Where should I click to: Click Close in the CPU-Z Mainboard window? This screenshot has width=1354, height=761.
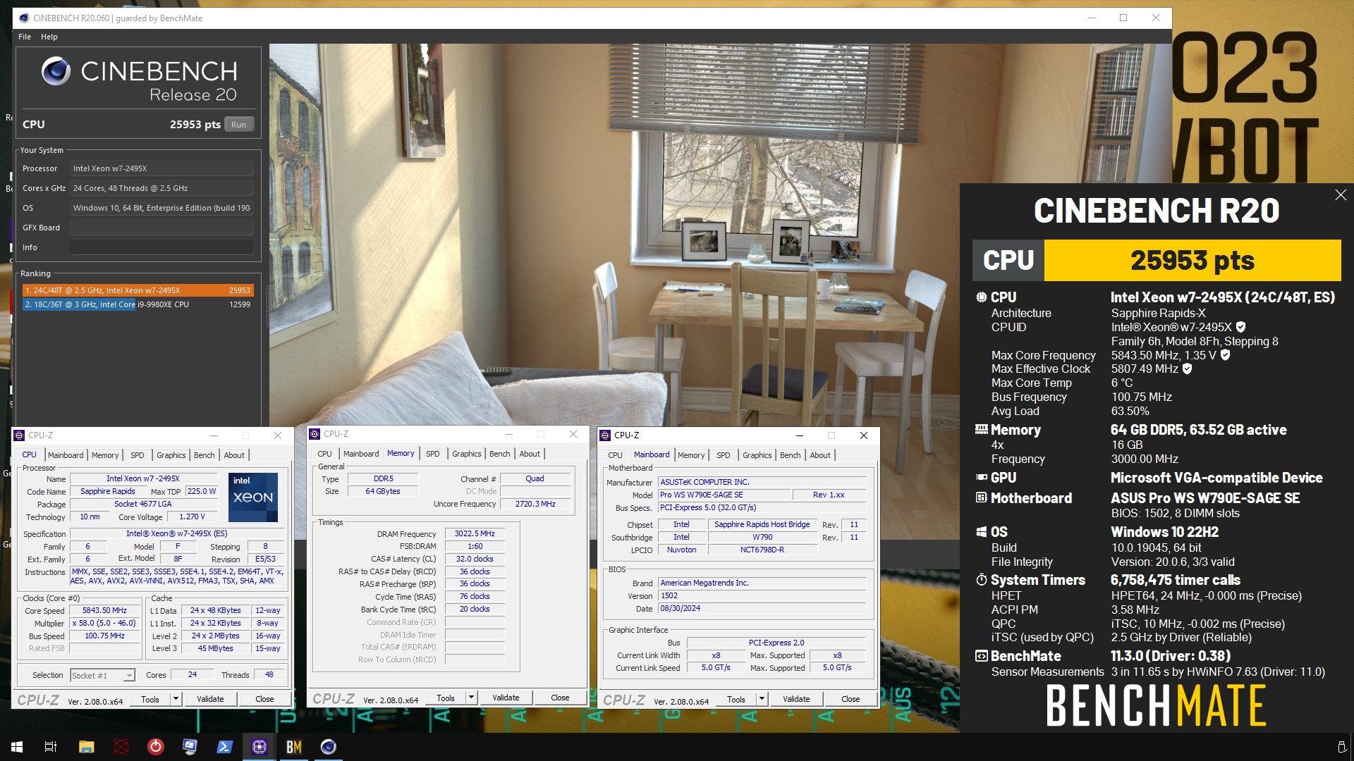tap(850, 699)
